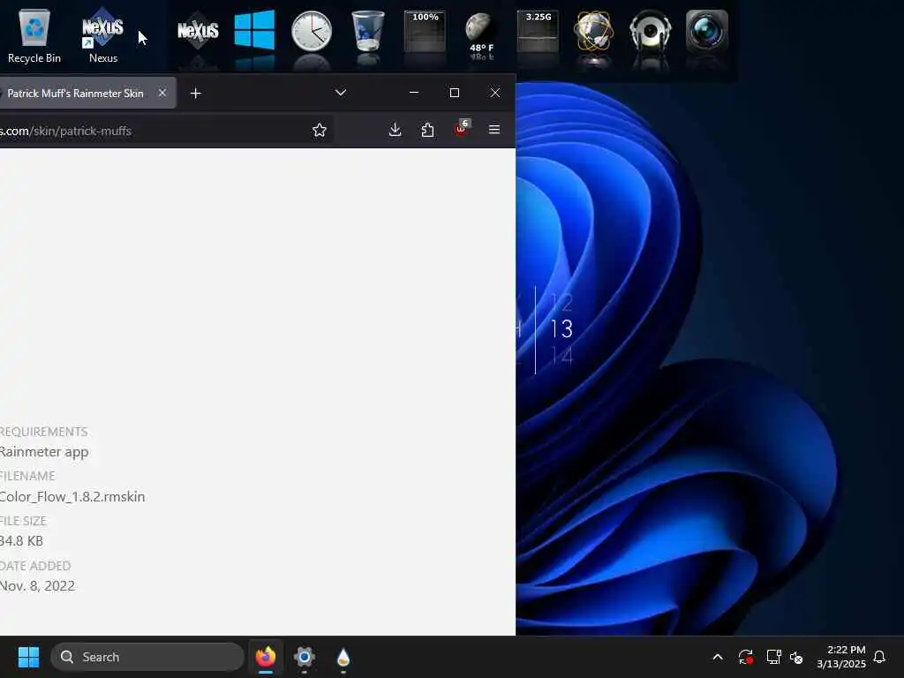Open the camera lens dock icon

(x=707, y=31)
